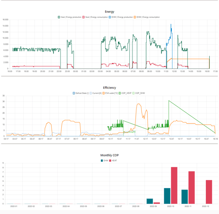The image size is (219, 214).
Task: Click the COP_HEAT legend swatch
Action: 120,93
